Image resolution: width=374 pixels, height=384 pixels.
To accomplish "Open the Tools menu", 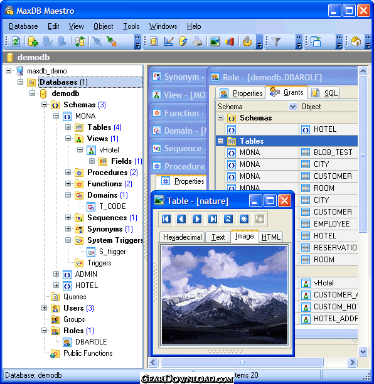I will point(131,26).
